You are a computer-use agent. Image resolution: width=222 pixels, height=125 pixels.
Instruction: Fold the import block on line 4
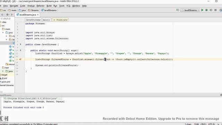25,33
